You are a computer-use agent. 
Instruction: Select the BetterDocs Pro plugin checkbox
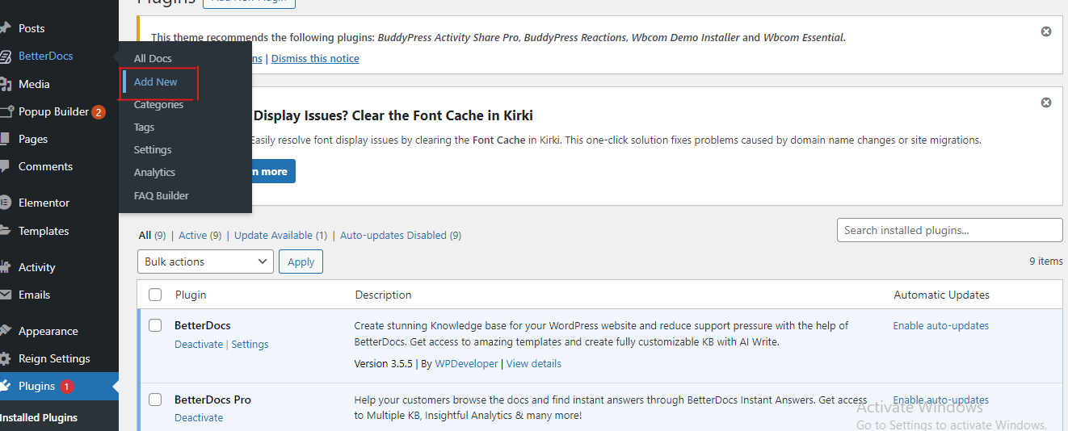(156, 400)
